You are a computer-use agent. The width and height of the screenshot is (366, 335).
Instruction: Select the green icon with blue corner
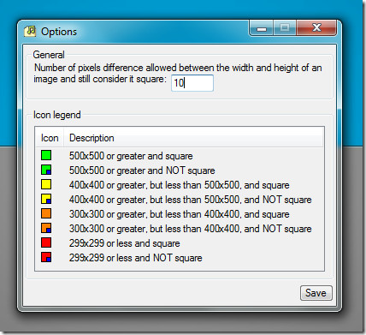pos(46,170)
